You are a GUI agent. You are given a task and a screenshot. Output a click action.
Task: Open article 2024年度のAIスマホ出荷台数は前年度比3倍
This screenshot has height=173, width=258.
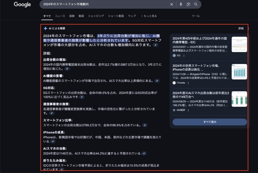tap(201, 95)
